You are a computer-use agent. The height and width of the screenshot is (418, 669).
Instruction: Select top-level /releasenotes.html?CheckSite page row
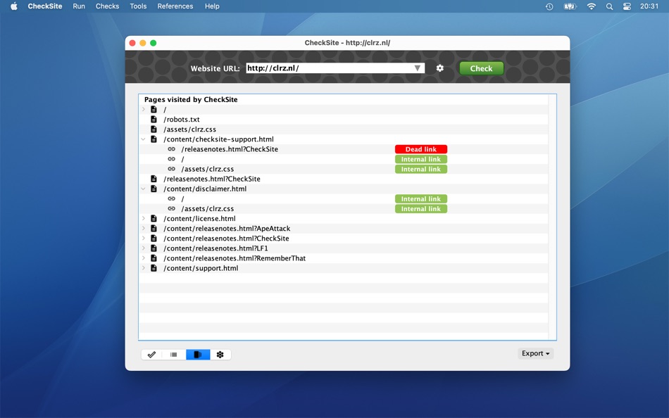click(212, 179)
